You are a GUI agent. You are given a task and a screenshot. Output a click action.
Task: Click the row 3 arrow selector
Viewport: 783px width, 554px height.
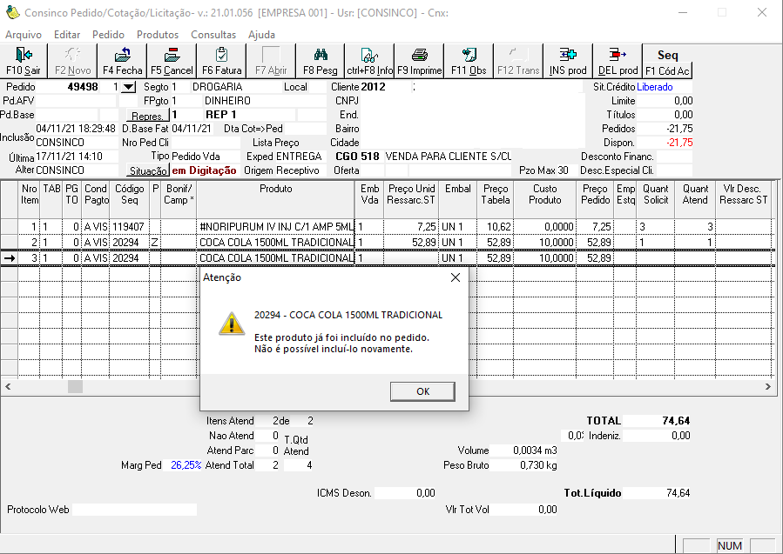(x=9, y=258)
